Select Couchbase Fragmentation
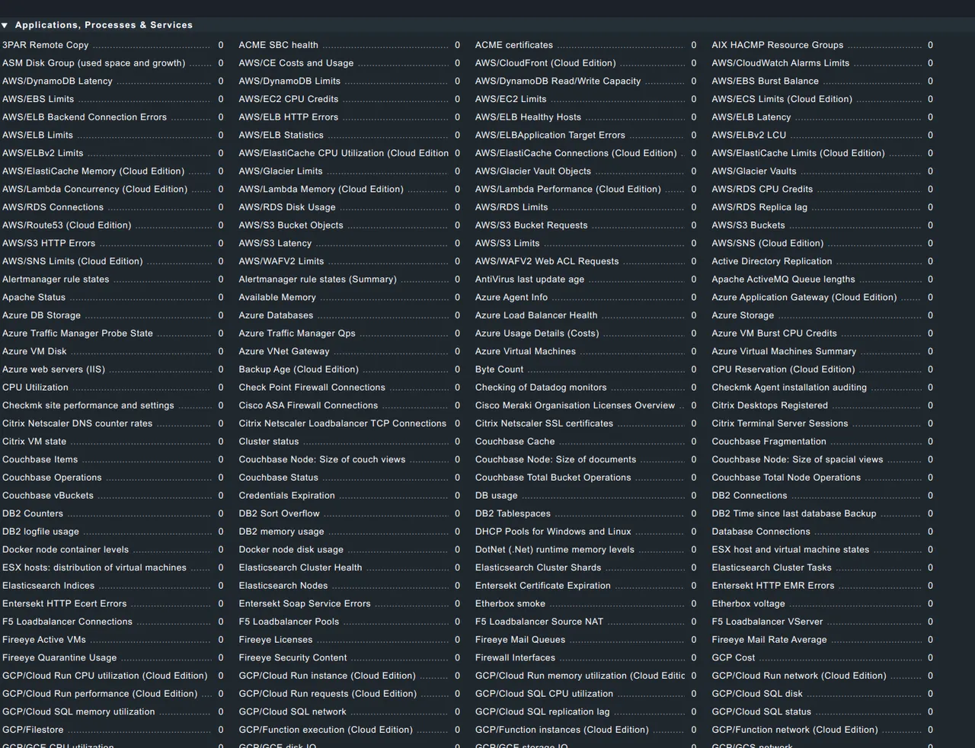 769,442
